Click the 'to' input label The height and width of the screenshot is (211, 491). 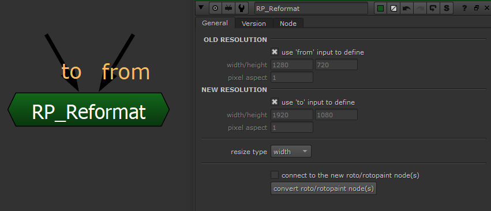pyautogui.click(x=72, y=72)
